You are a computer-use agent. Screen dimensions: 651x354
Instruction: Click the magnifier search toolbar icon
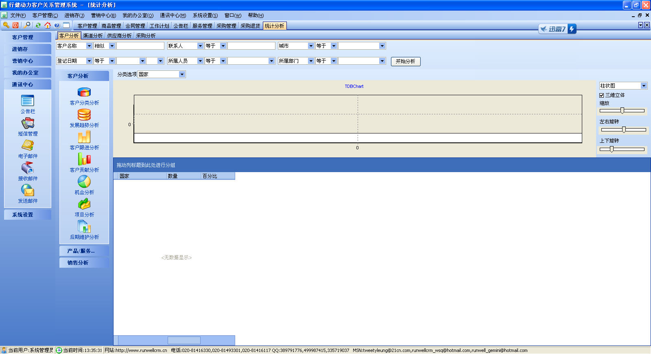coord(27,25)
